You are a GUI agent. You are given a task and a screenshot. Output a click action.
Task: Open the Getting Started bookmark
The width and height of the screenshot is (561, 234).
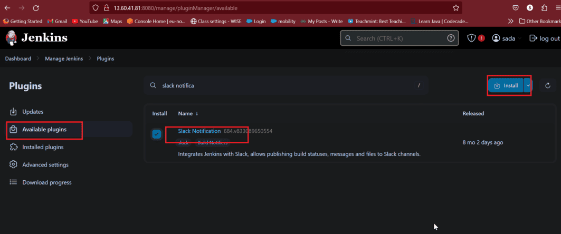(x=23, y=22)
